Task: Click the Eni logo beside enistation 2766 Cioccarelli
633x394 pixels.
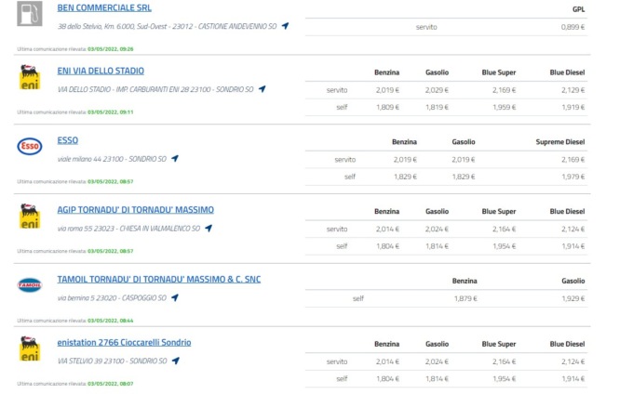Action: click(30, 348)
